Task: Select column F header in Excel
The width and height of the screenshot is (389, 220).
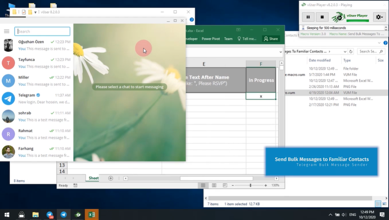Action: coord(261,64)
